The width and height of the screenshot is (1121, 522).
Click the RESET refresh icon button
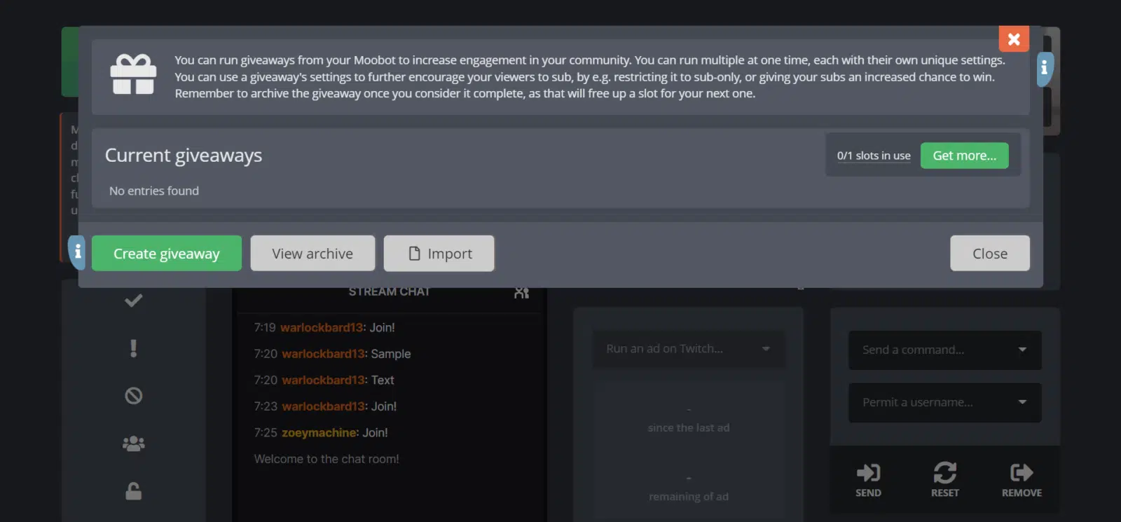[944, 480]
